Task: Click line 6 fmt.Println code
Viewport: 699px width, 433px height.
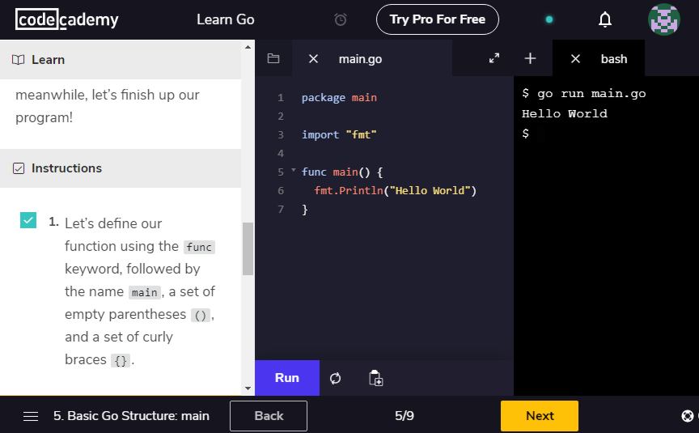Action: click(395, 191)
